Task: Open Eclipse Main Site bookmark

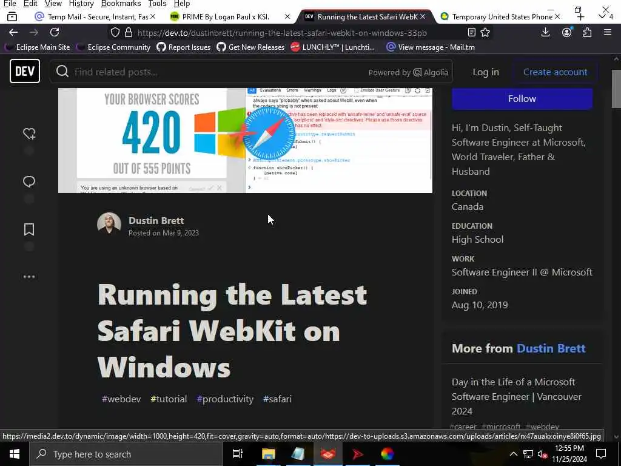Action: click(x=37, y=47)
